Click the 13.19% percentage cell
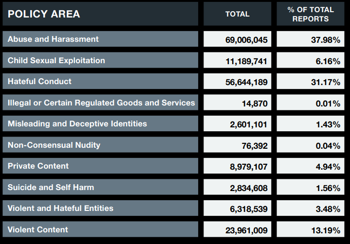Image resolution: width=350 pixels, height=244 pixels. click(x=311, y=229)
